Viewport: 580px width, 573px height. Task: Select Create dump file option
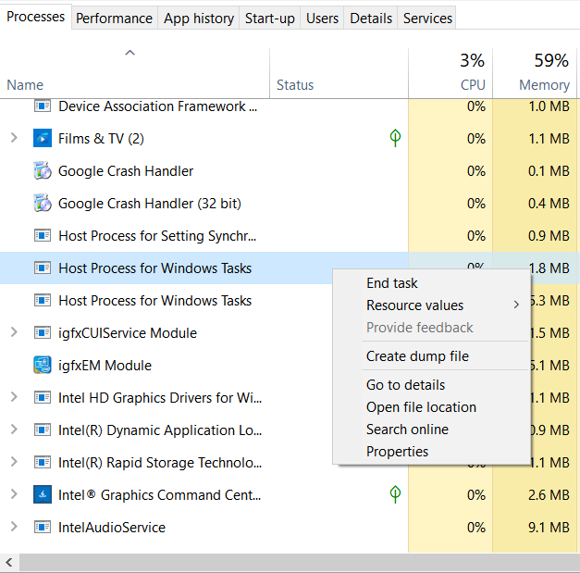[x=417, y=356]
